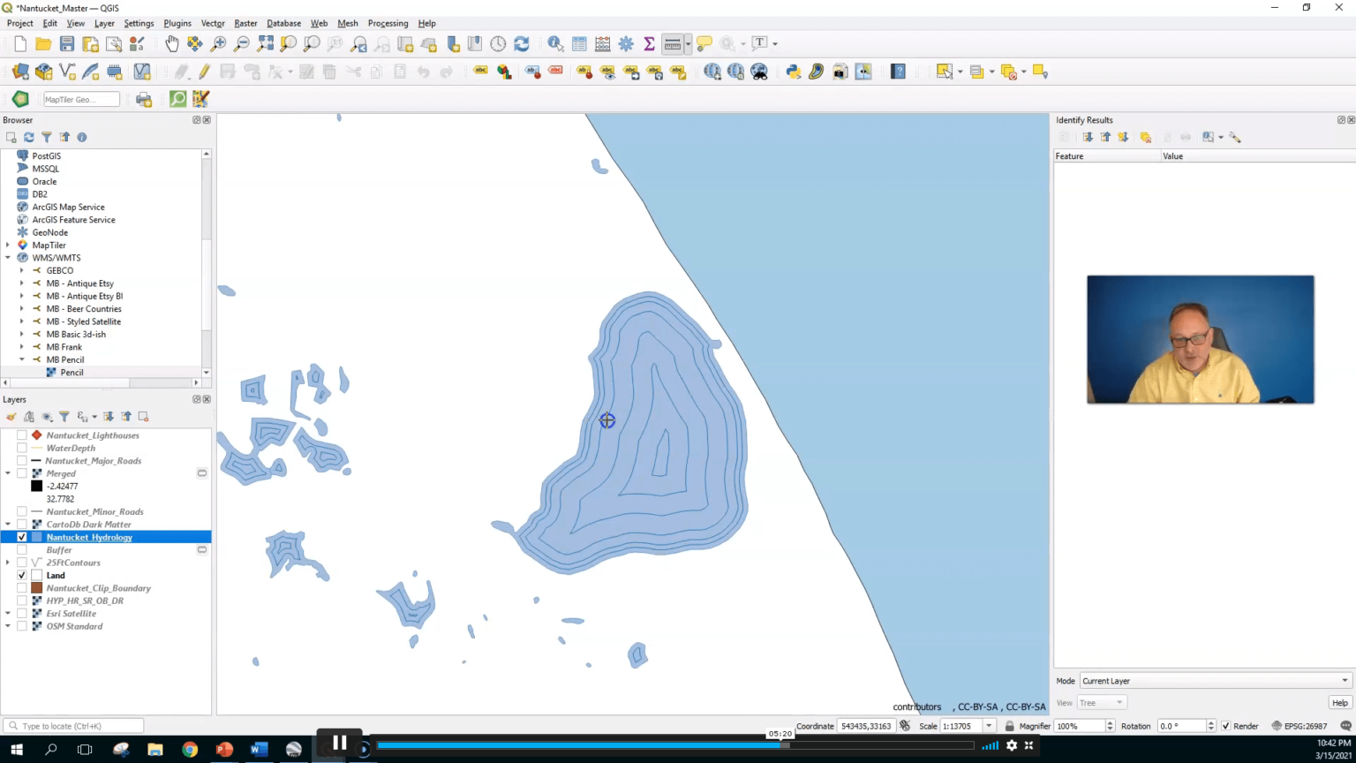Refresh the map canvas
Image resolution: width=1356 pixels, height=763 pixels.
click(520, 42)
